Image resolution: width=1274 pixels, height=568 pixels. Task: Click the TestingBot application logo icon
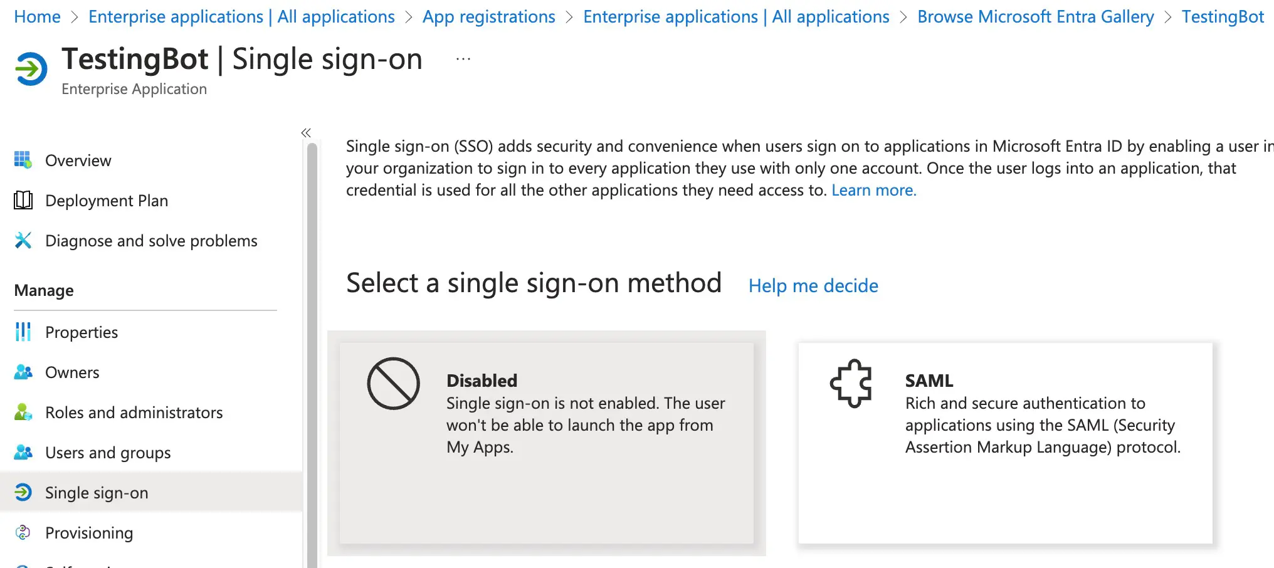(31, 68)
